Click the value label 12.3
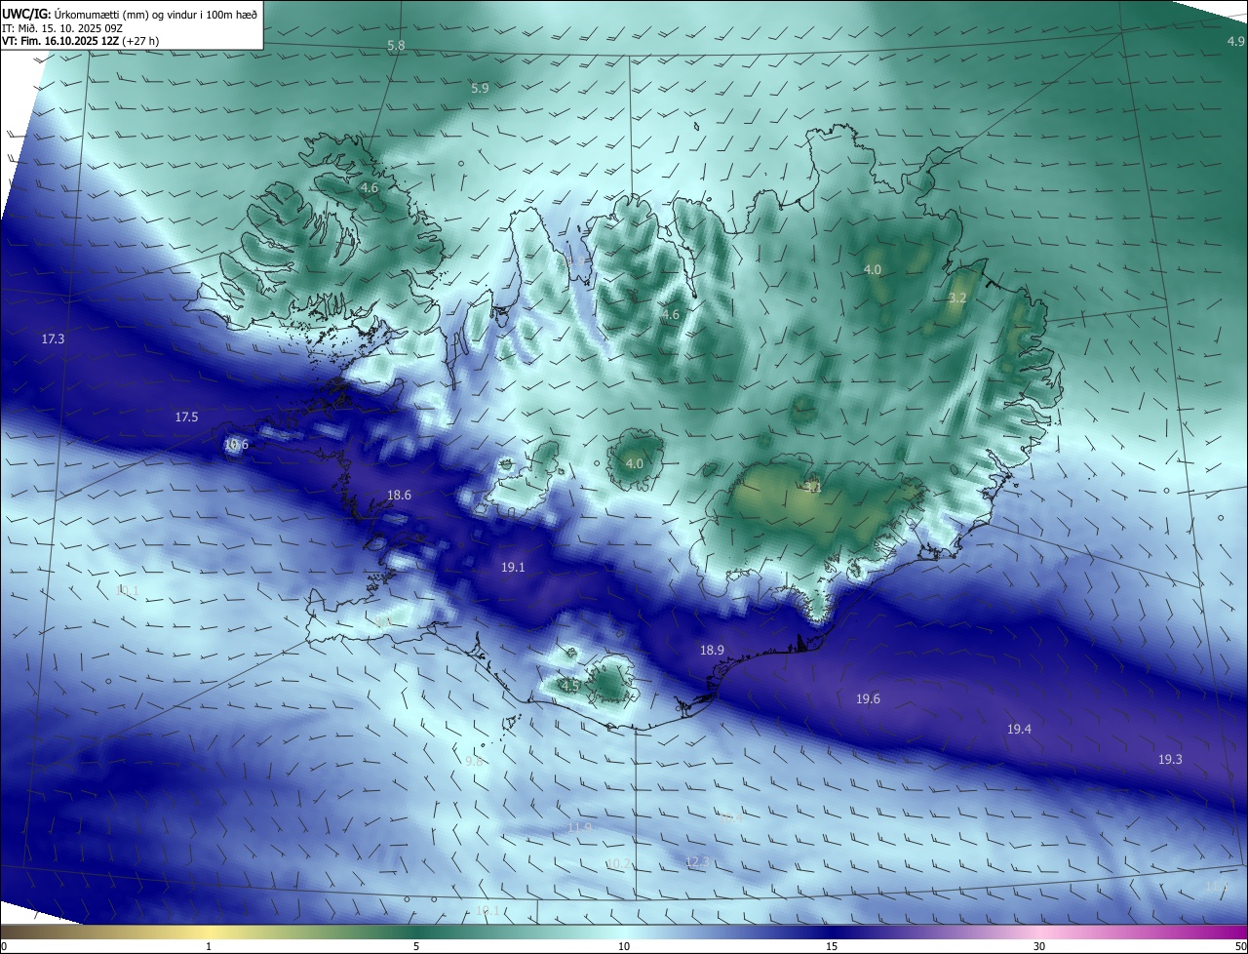The image size is (1248, 954). click(x=696, y=861)
